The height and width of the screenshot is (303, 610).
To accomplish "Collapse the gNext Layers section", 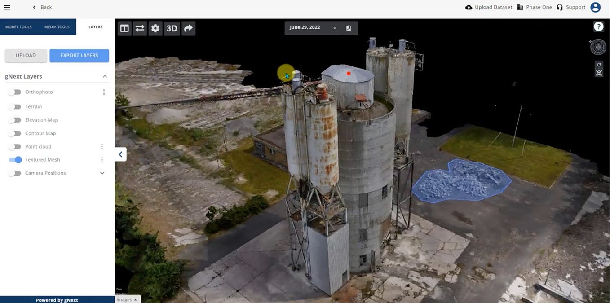I will click(105, 76).
